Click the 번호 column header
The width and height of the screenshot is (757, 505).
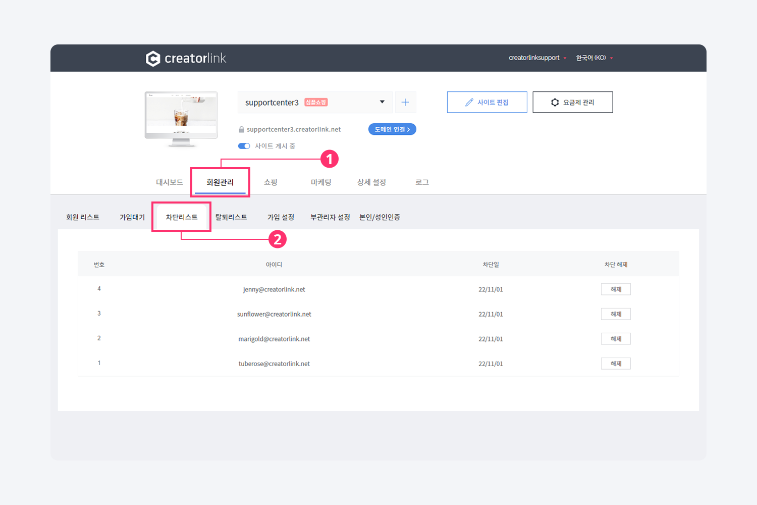point(99,265)
